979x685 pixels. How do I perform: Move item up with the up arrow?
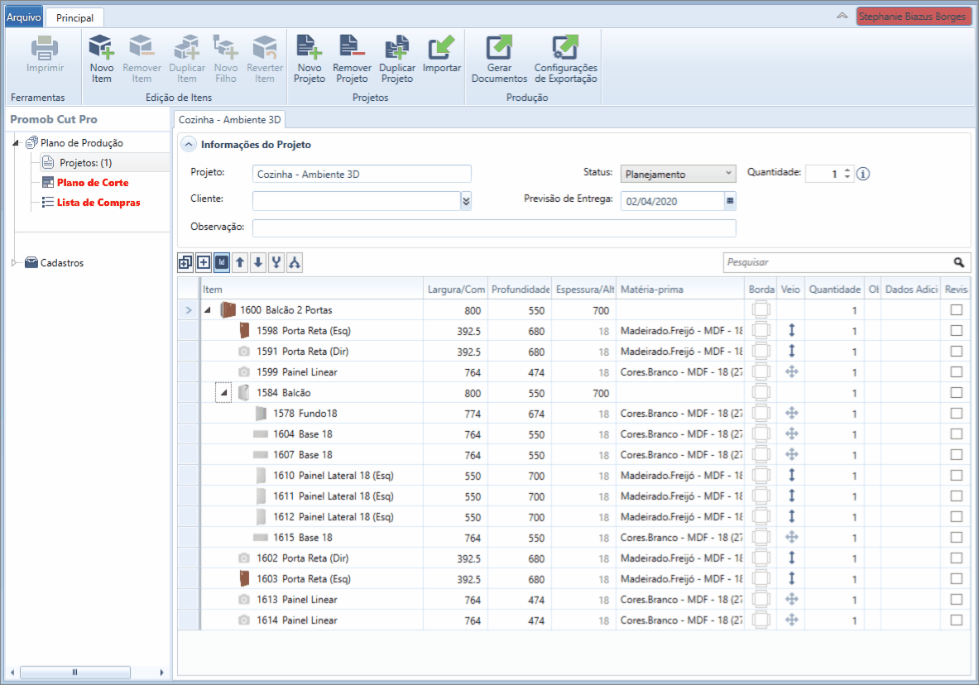click(240, 263)
